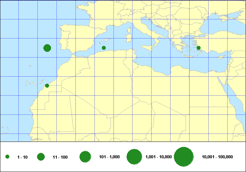
Task: Select the small marker off the Algerian coast
Action: tap(104, 48)
